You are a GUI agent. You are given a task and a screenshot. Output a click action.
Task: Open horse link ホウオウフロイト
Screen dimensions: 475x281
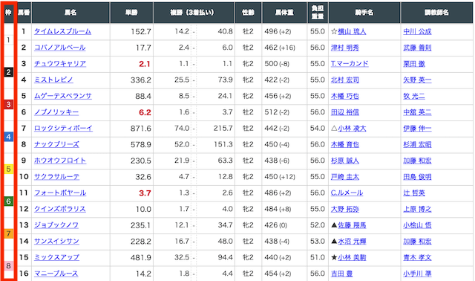point(60,161)
